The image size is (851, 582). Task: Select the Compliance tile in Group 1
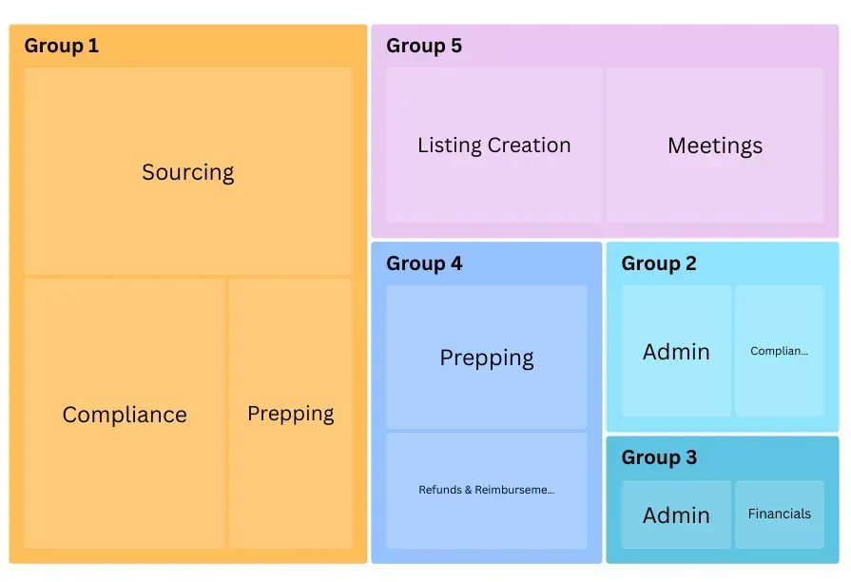pyautogui.click(x=125, y=414)
